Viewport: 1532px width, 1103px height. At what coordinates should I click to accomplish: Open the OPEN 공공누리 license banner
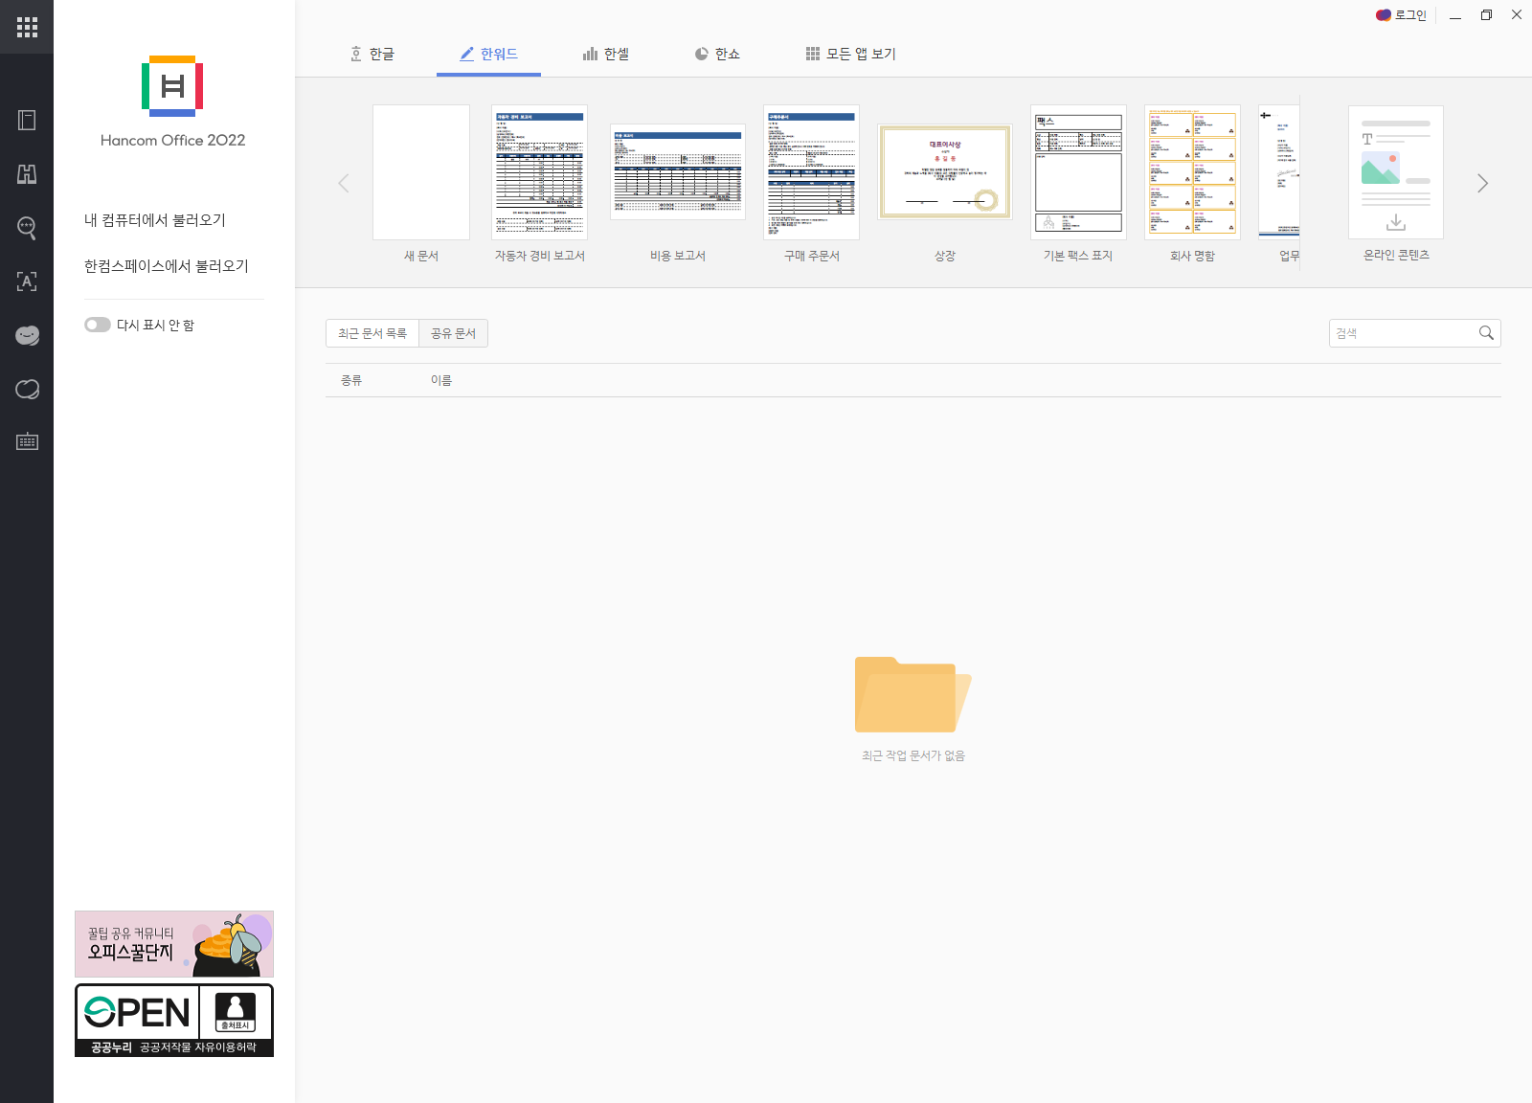174,1021
